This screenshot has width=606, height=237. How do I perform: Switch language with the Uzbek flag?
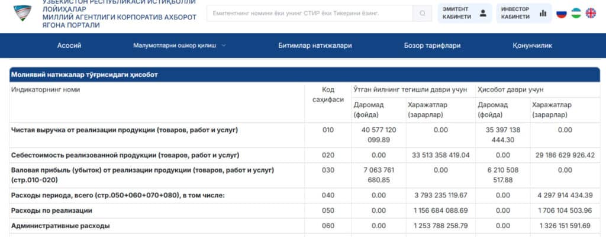click(x=576, y=13)
